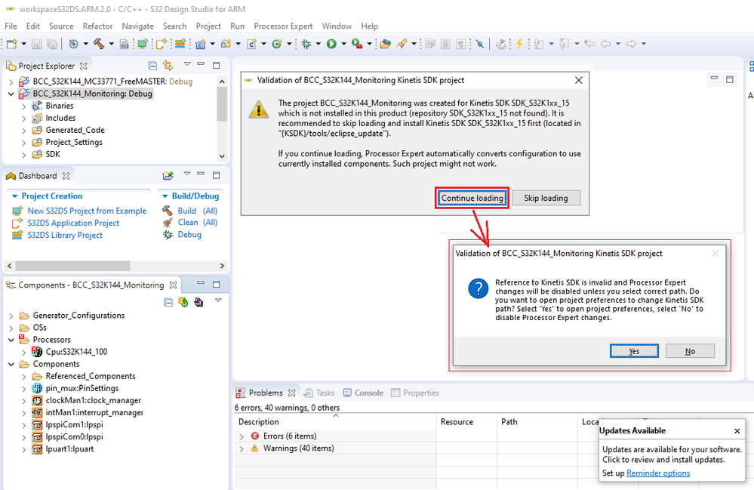The width and height of the screenshot is (754, 490).
Task: Click the new C source file icon
Action: pyautogui.click(x=251, y=44)
